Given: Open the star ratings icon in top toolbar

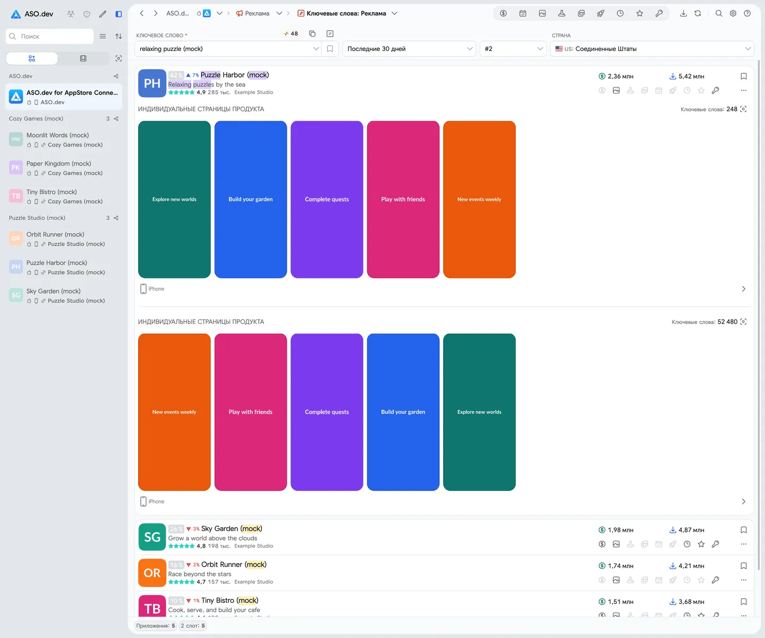Looking at the screenshot, I should [x=640, y=13].
